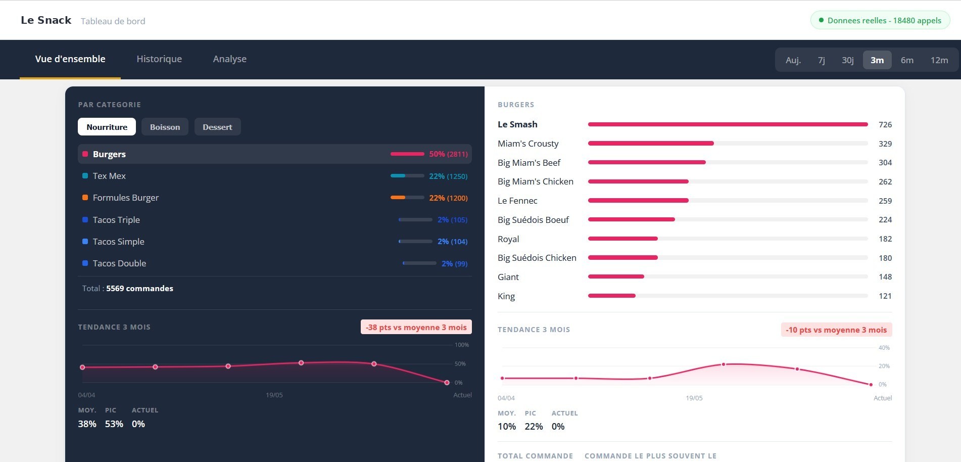Select the Formules Burger category row
The image size is (961, 462).
[x=275, y=198]
